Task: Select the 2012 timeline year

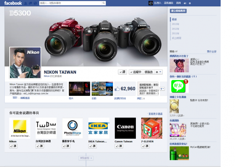Action: click(x=176, y=29)
